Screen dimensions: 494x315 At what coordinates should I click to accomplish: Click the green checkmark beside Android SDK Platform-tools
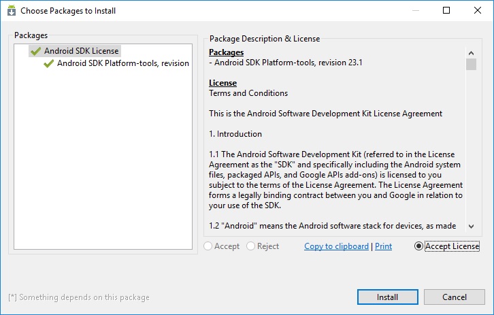click(x=48, y=63)
